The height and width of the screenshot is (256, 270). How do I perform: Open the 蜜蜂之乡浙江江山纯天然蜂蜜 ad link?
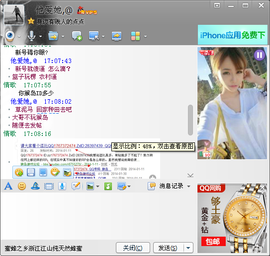point(43,249)
